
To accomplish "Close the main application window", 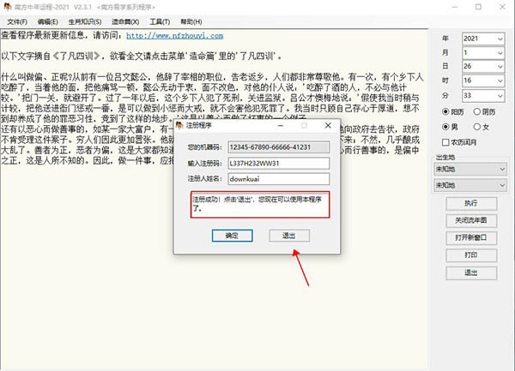I will [502, 7].
